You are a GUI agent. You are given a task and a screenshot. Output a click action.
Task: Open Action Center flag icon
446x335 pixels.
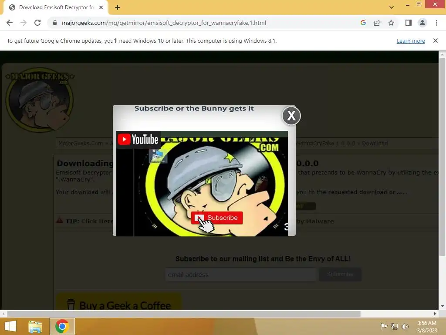tap(384, 326)
